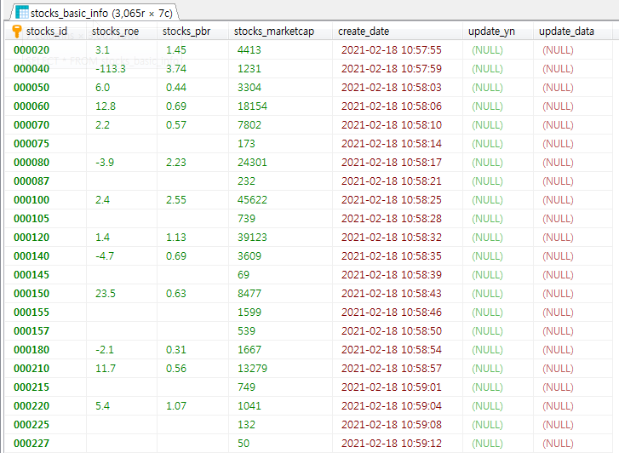Open the stocks_basic_info result tab

95,13
